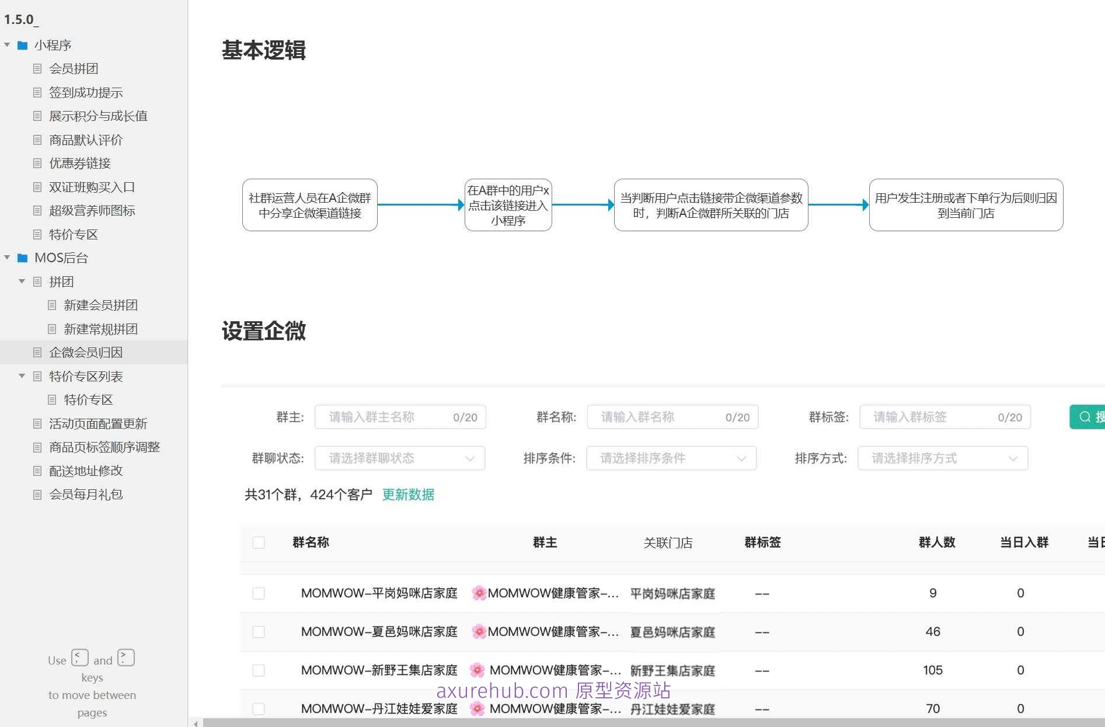This screenshot has width=1105, height=727.
Task: Click page icon next to 优惠券链接
Action: (x=37, y=164)
